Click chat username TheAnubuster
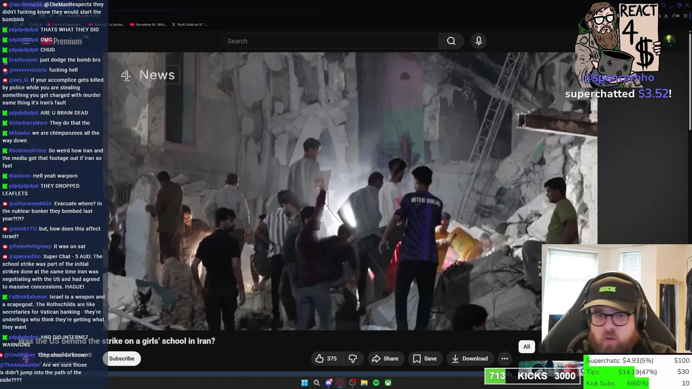692x389 pixels. click(x=20, y=365)
